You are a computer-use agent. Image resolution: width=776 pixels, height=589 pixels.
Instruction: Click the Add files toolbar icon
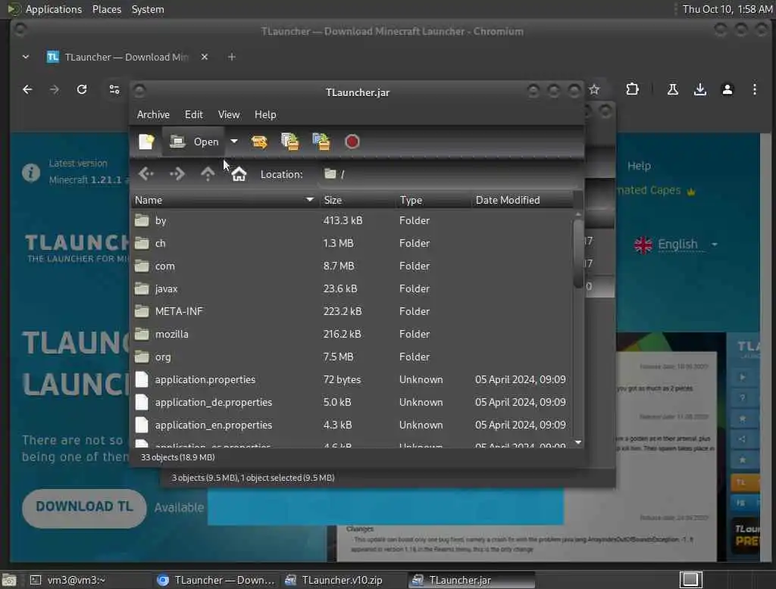290,142
